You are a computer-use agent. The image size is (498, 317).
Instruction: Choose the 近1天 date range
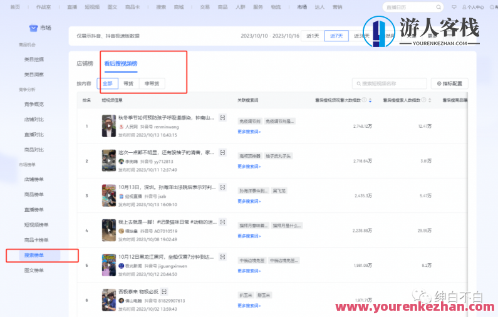tap(313, 36)
